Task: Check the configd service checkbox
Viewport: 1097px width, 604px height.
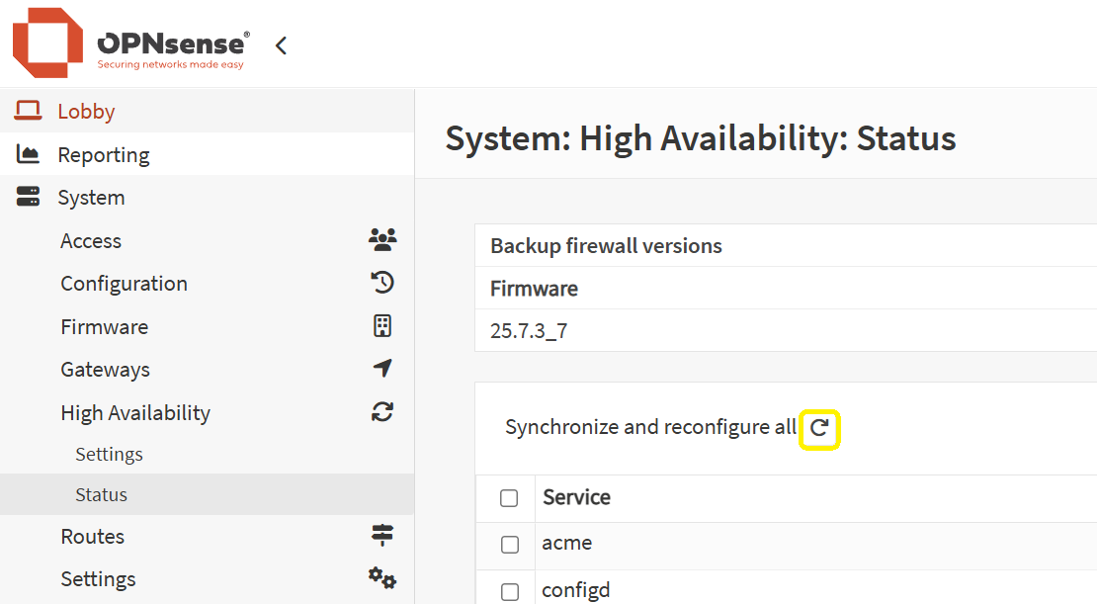Action: [x=509, y=592]
